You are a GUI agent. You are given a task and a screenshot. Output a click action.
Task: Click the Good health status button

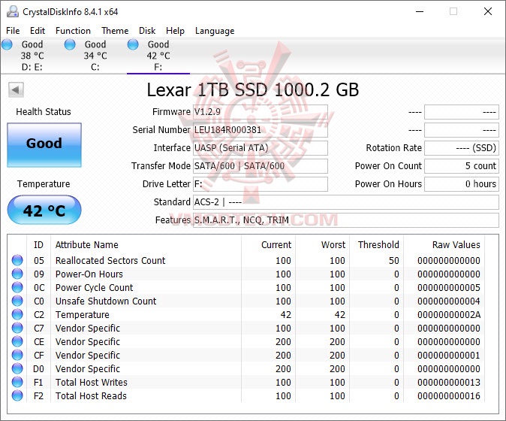pyautogui.click(x=44, y=145)
